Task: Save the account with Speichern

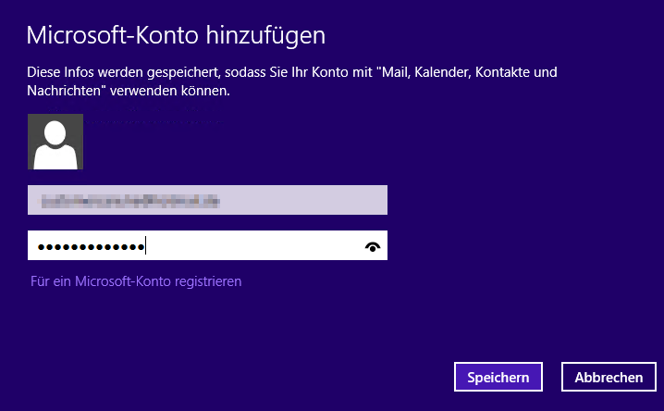Action: [498, 377]
